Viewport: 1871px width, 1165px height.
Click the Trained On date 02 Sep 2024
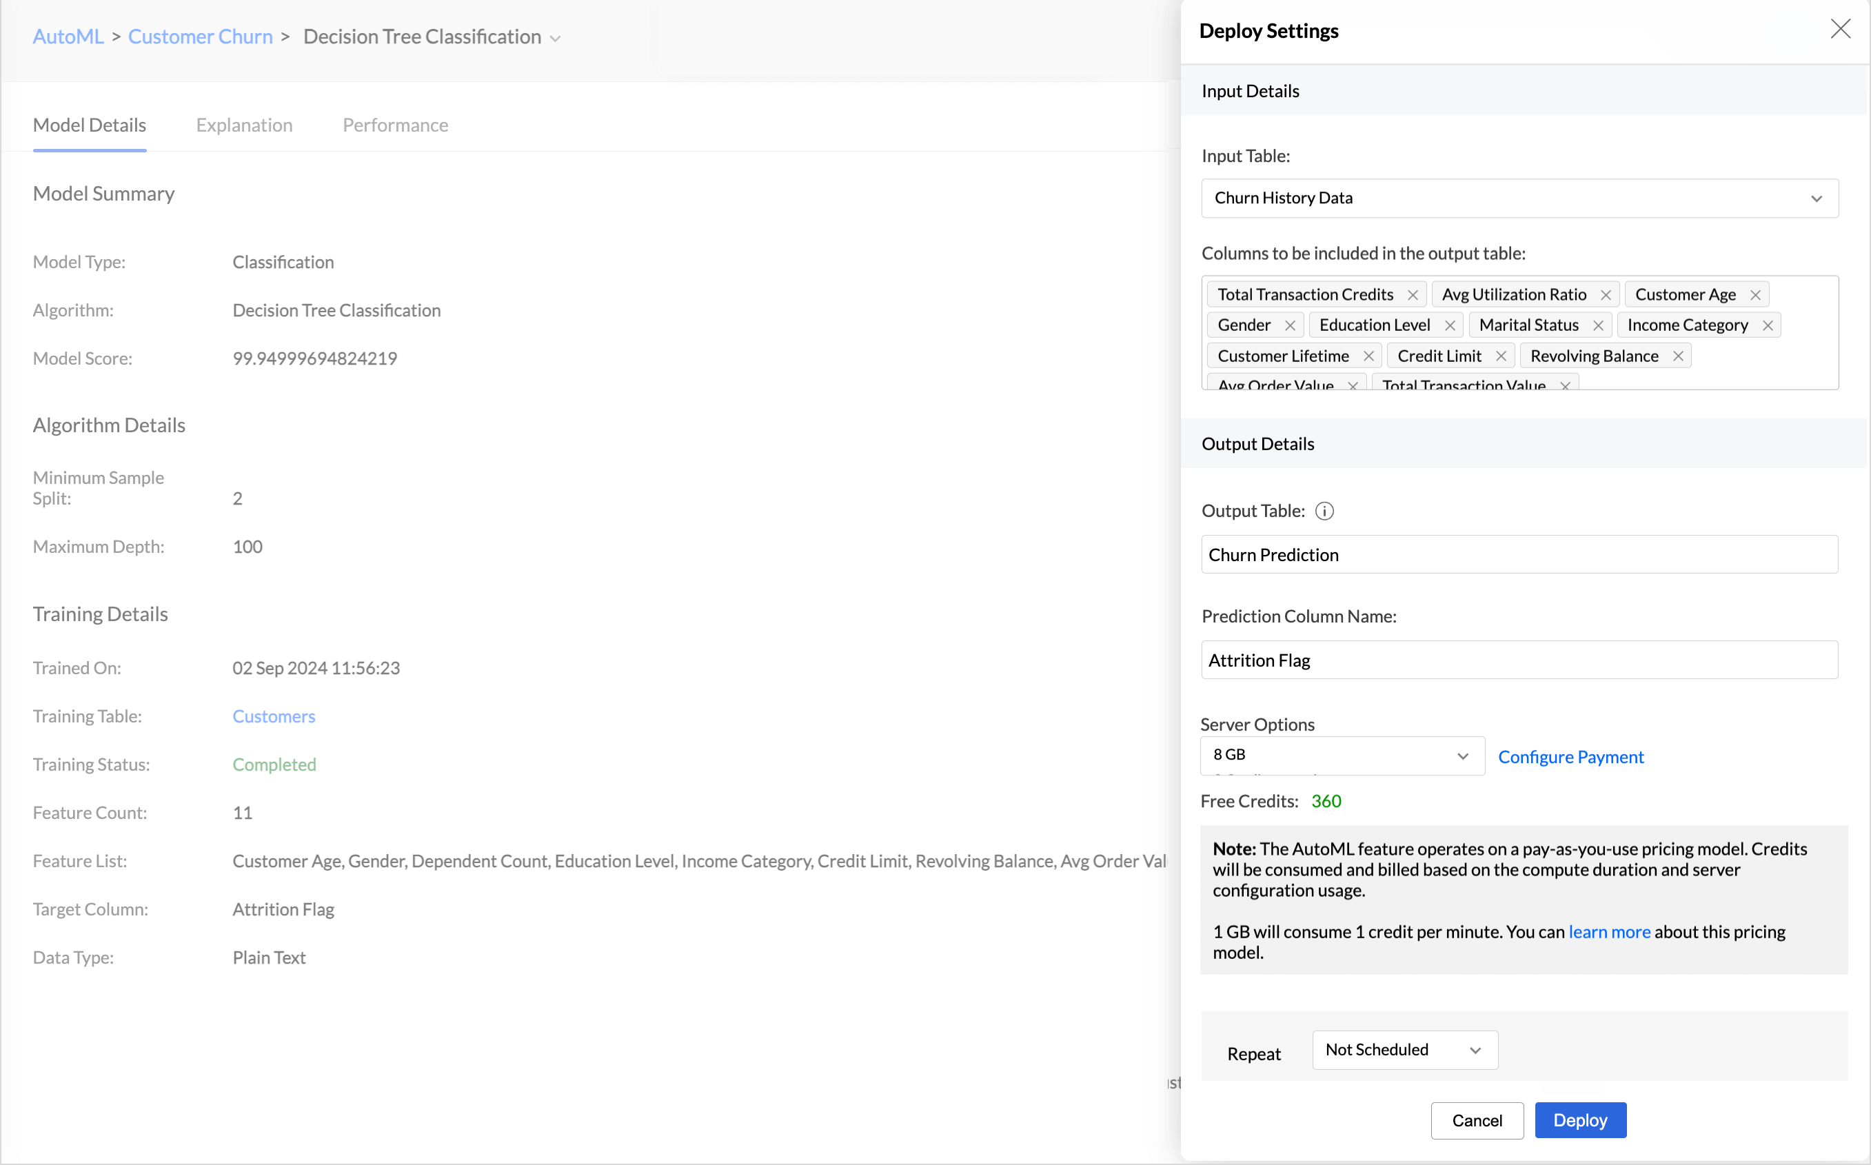[316, 668]
